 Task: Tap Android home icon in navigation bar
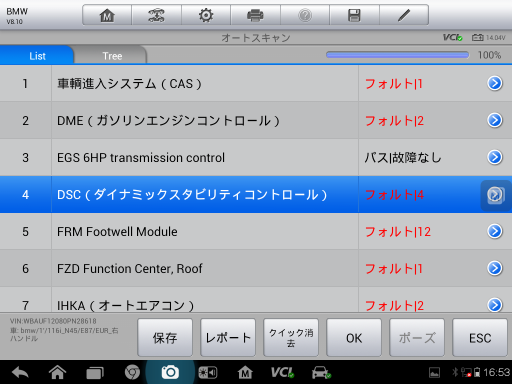(x=57, y=372)
